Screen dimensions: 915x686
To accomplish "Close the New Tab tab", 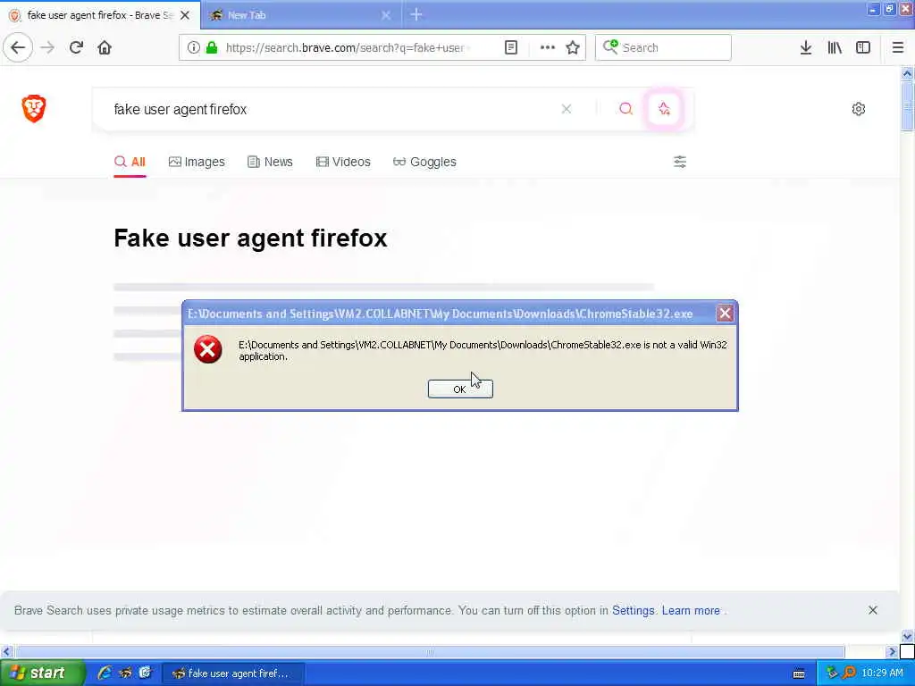I will click(x=386, y=15).
